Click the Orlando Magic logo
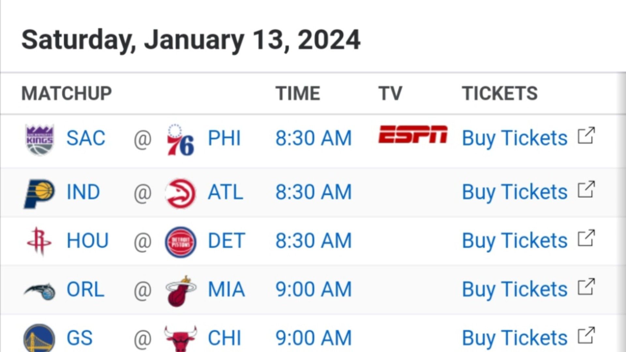The width and height of the screenshot is (626, 352). tap(39, 291)
